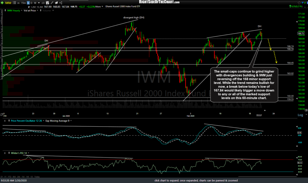Click the scroll-right arrow at the price axis bottom
The width and height of the screenshot is (308, 183).
coord(306,110)
